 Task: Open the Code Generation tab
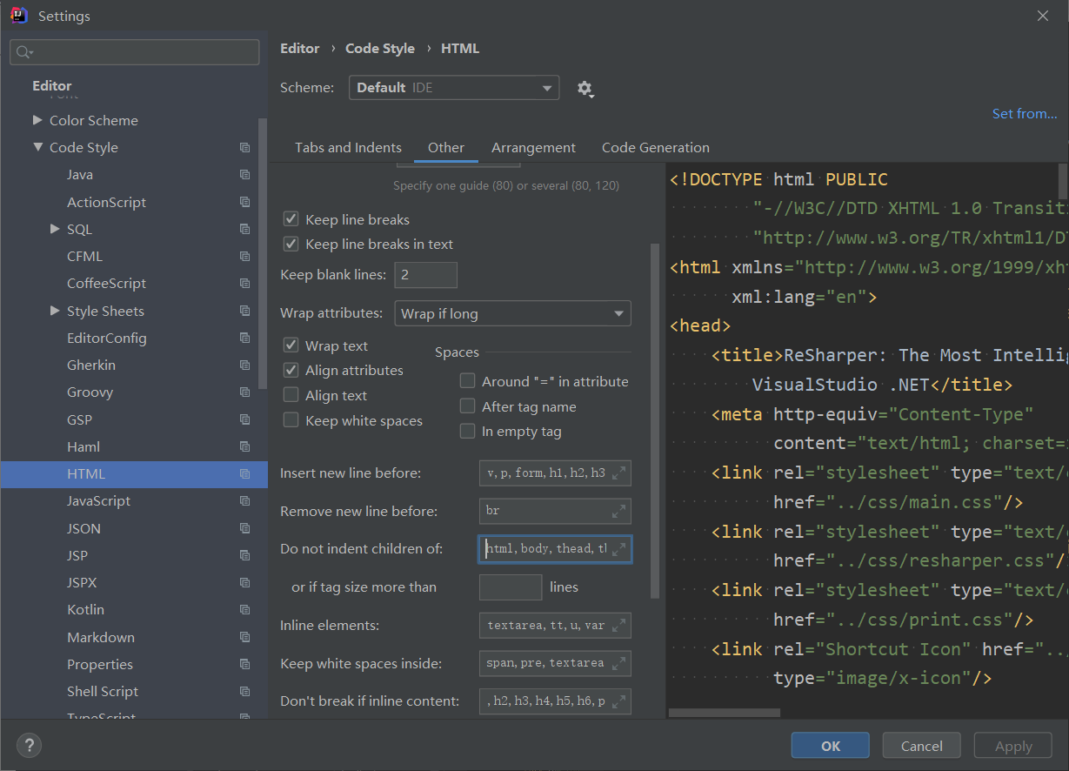pos(656,147)
